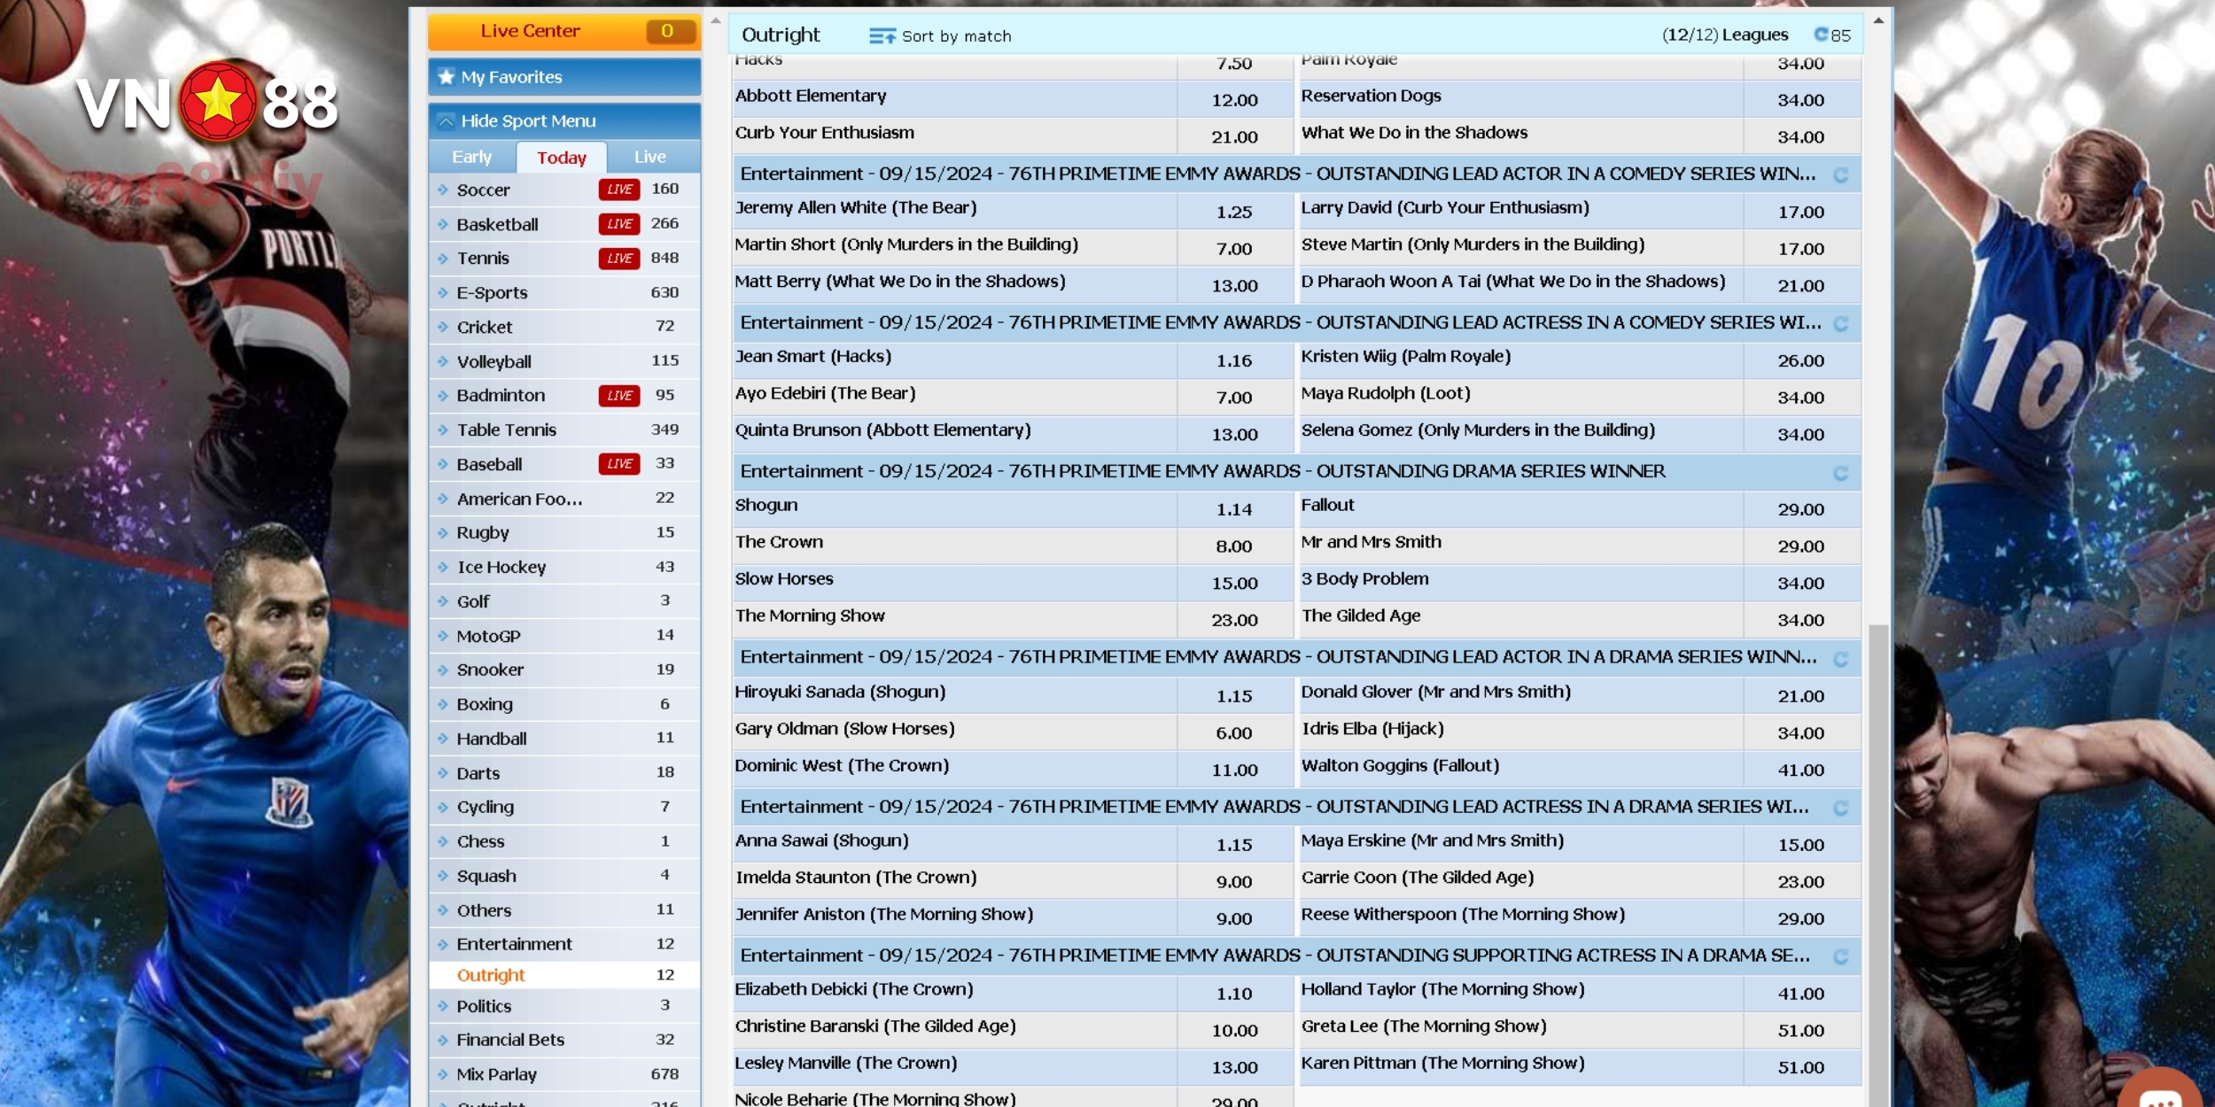The image size is (2215, 1107).
Task: Refresh the Lead Actress Drama market
Action: [x=1840, y=808]
